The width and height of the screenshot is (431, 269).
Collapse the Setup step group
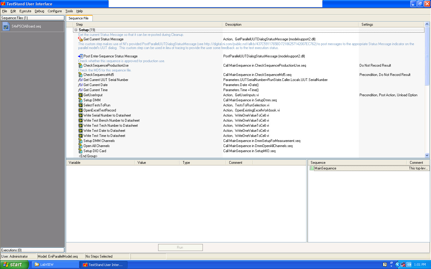[x=76, y=30]
